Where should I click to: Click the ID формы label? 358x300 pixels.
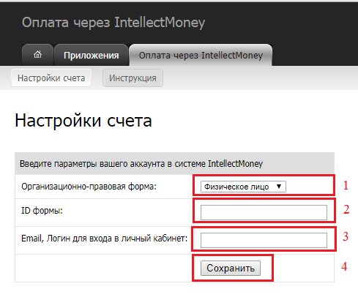coord(42,210)
